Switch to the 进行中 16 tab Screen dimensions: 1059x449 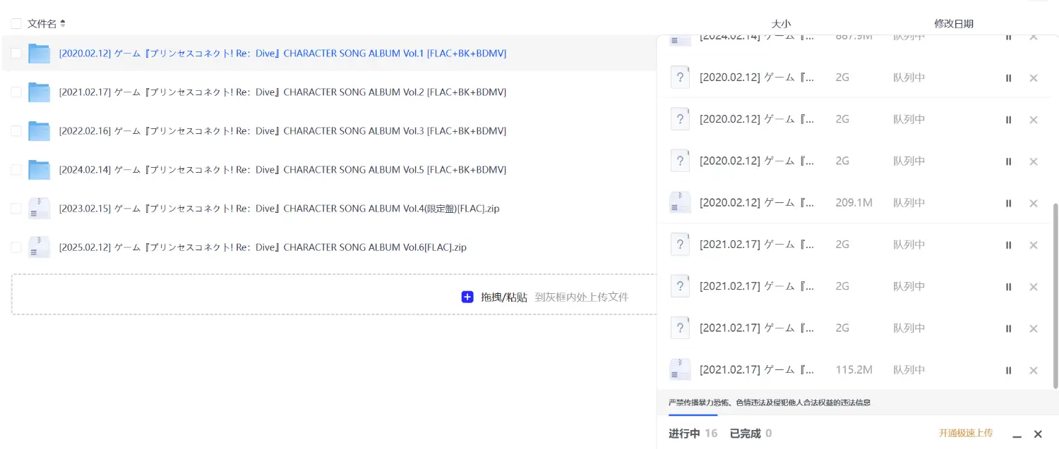click(693, 433)
